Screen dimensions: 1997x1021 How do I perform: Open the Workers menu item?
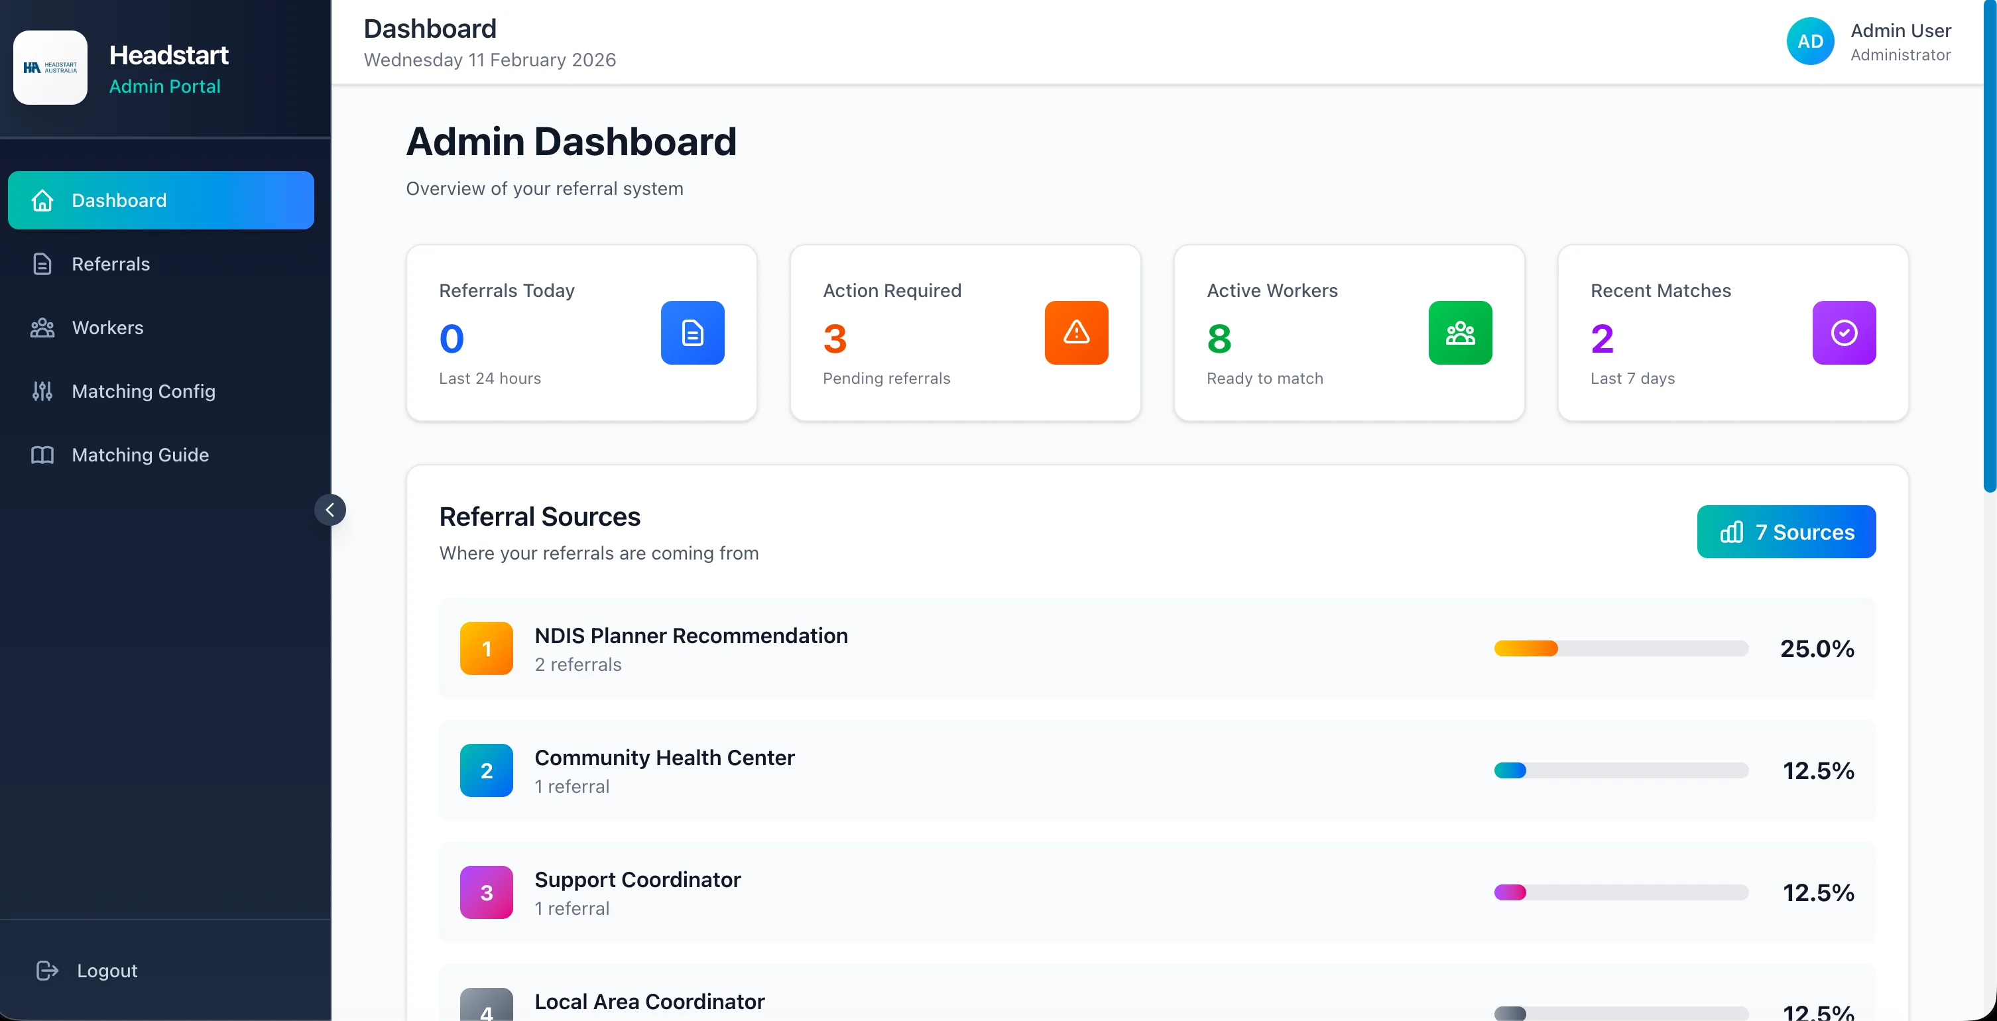coord(160,327)
